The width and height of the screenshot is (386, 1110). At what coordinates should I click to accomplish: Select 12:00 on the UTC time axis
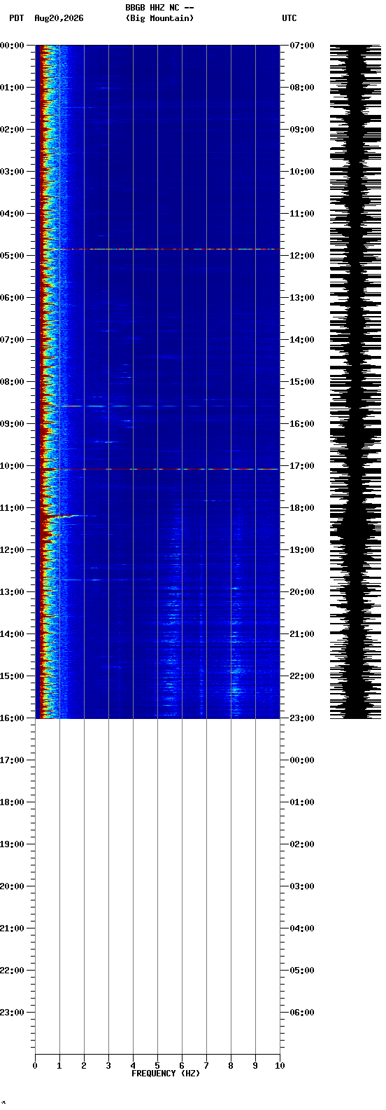coord(302,256)
